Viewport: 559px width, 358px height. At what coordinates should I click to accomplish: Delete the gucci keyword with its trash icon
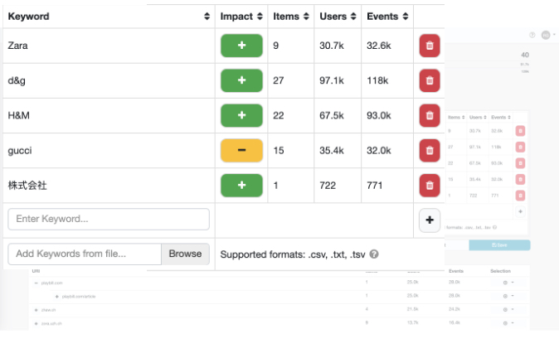point(430,150)
